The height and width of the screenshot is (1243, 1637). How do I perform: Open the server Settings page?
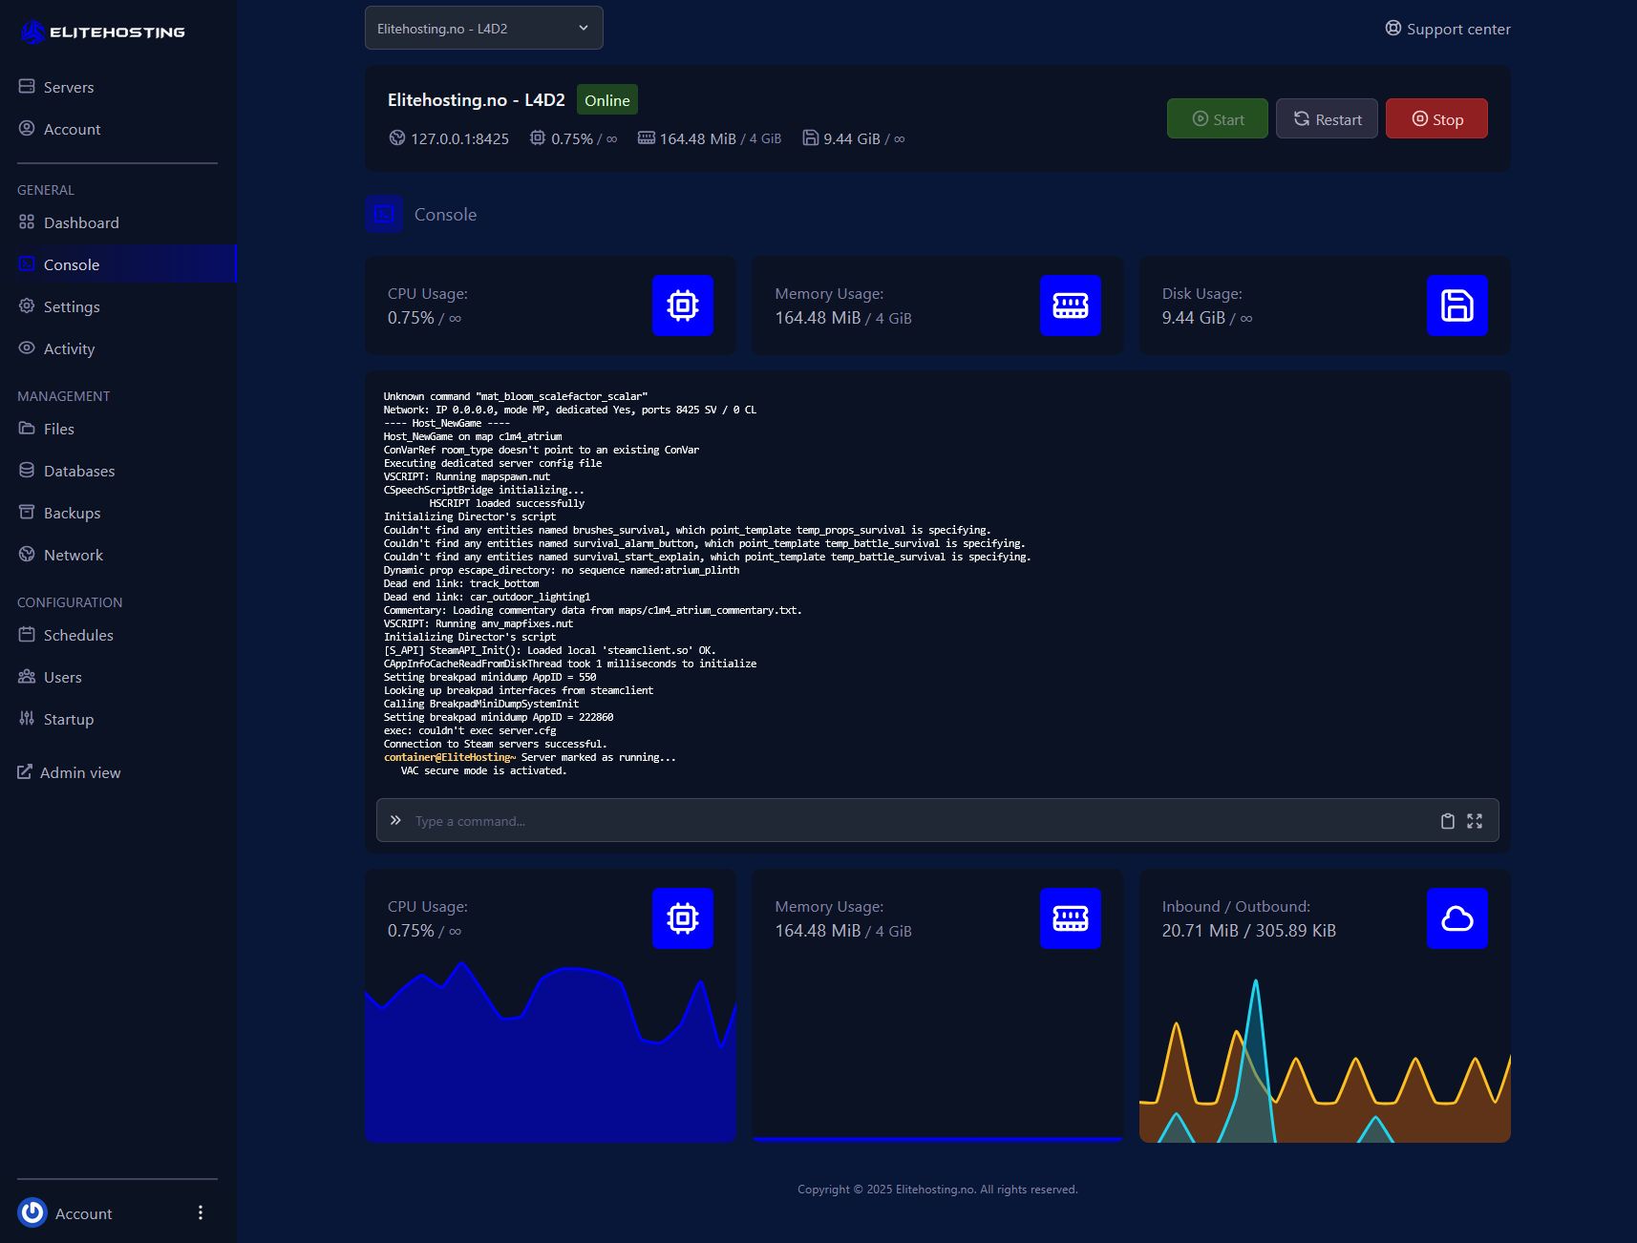(72, 306)
